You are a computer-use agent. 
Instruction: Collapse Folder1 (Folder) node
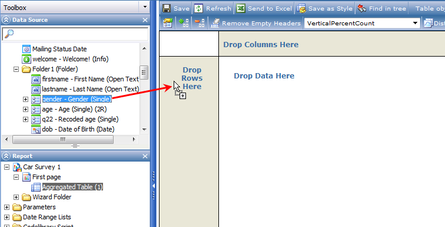[16, 69]
